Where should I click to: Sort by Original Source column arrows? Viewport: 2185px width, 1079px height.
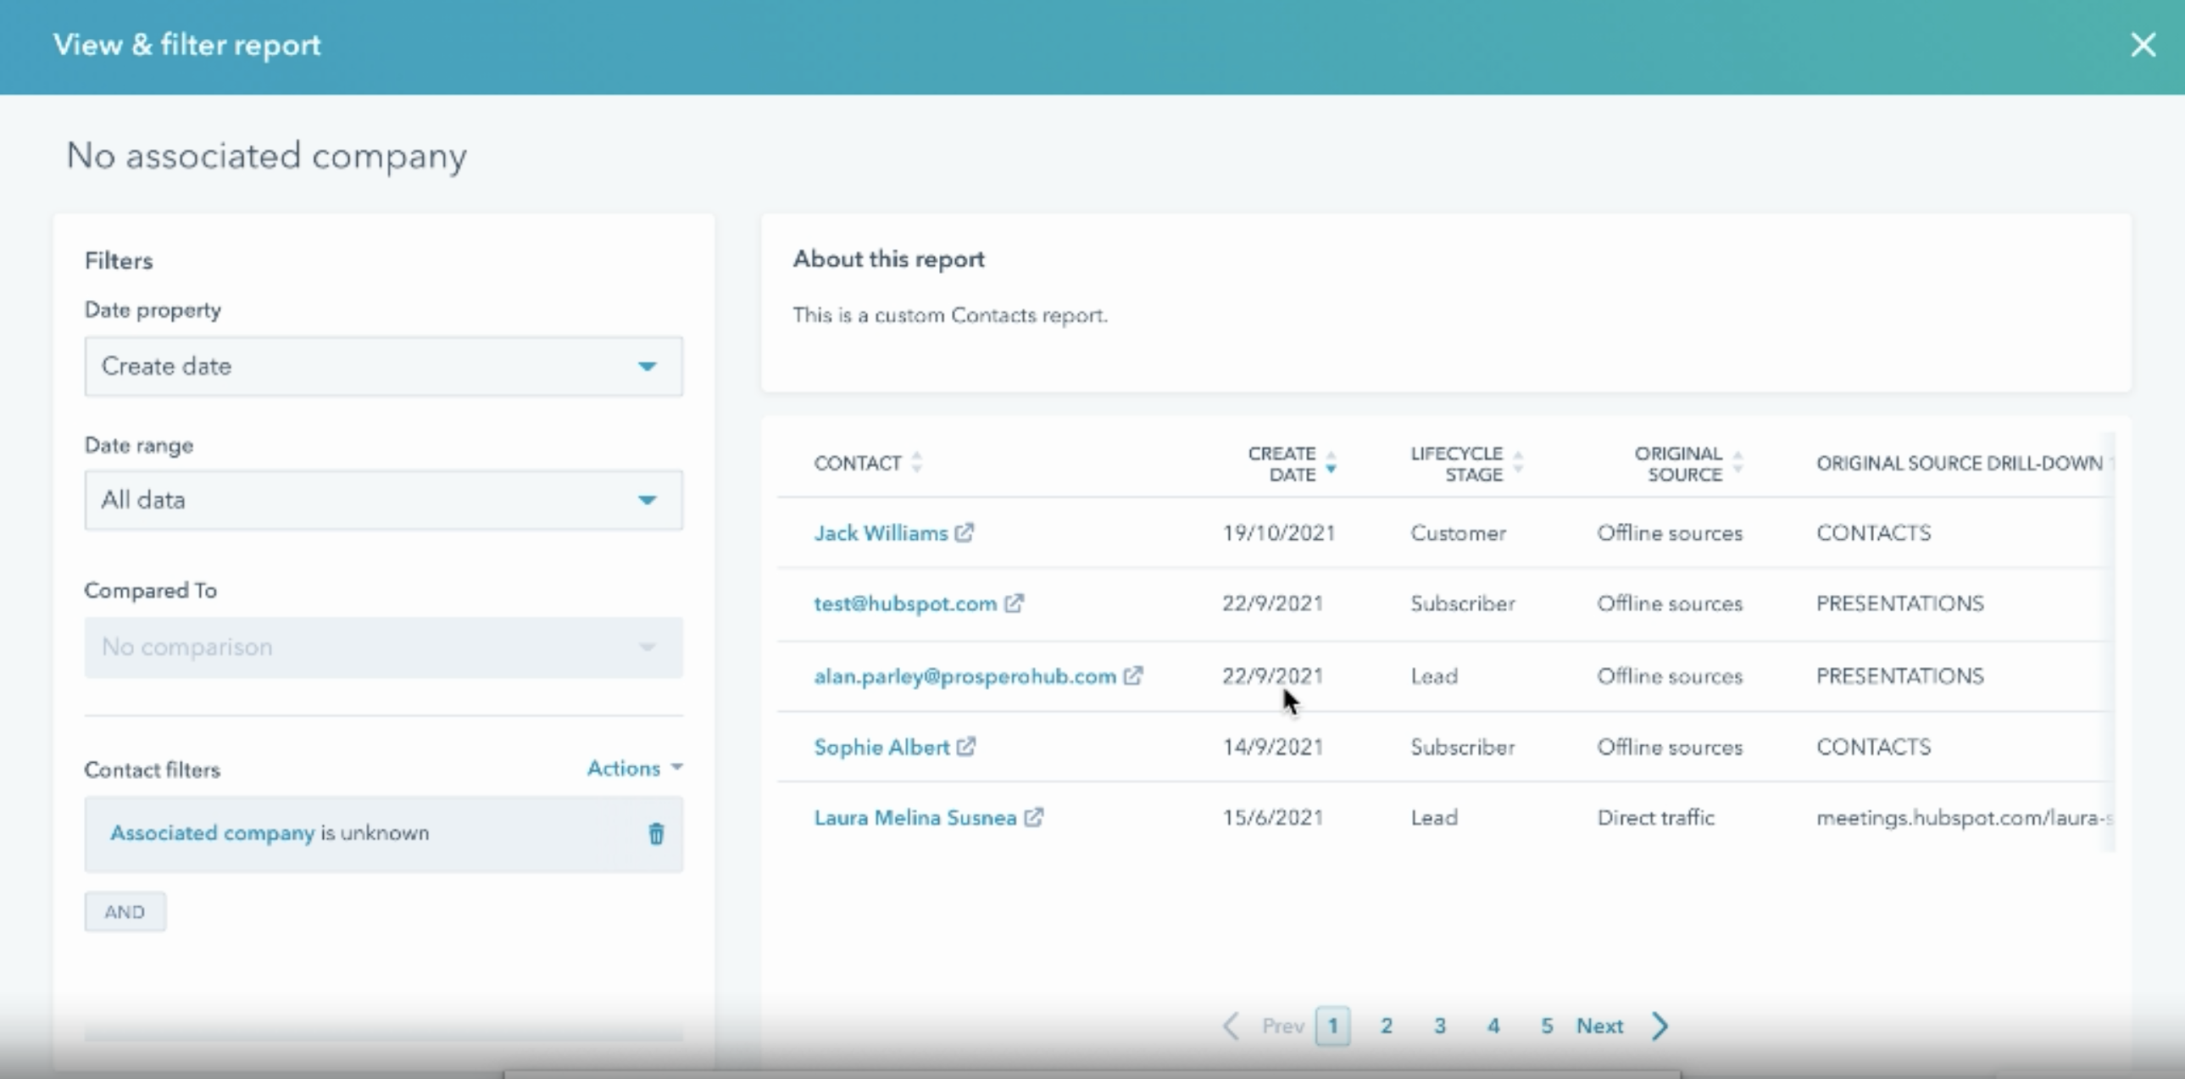pos(1738,462)
